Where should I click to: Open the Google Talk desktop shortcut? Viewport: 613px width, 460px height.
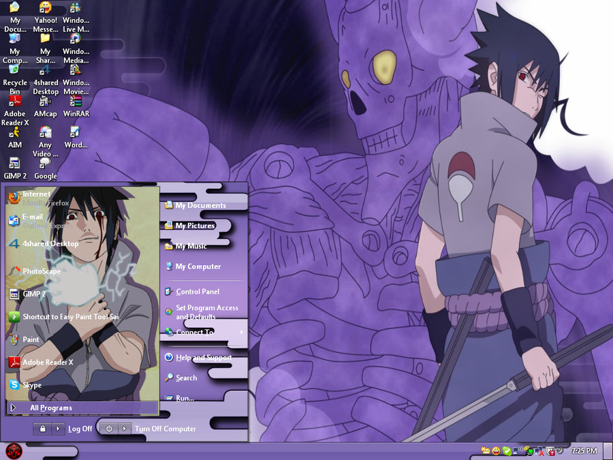(x=46, y=169)
